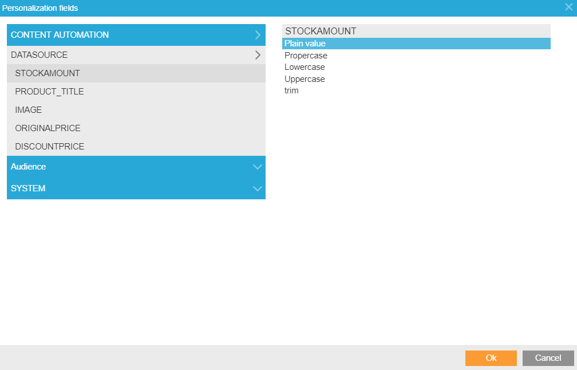Click the CONTENT AUTOMATION chevron arrow
Image resolution: width=577 pixels, height=370 pixels.
click(258, 35)
